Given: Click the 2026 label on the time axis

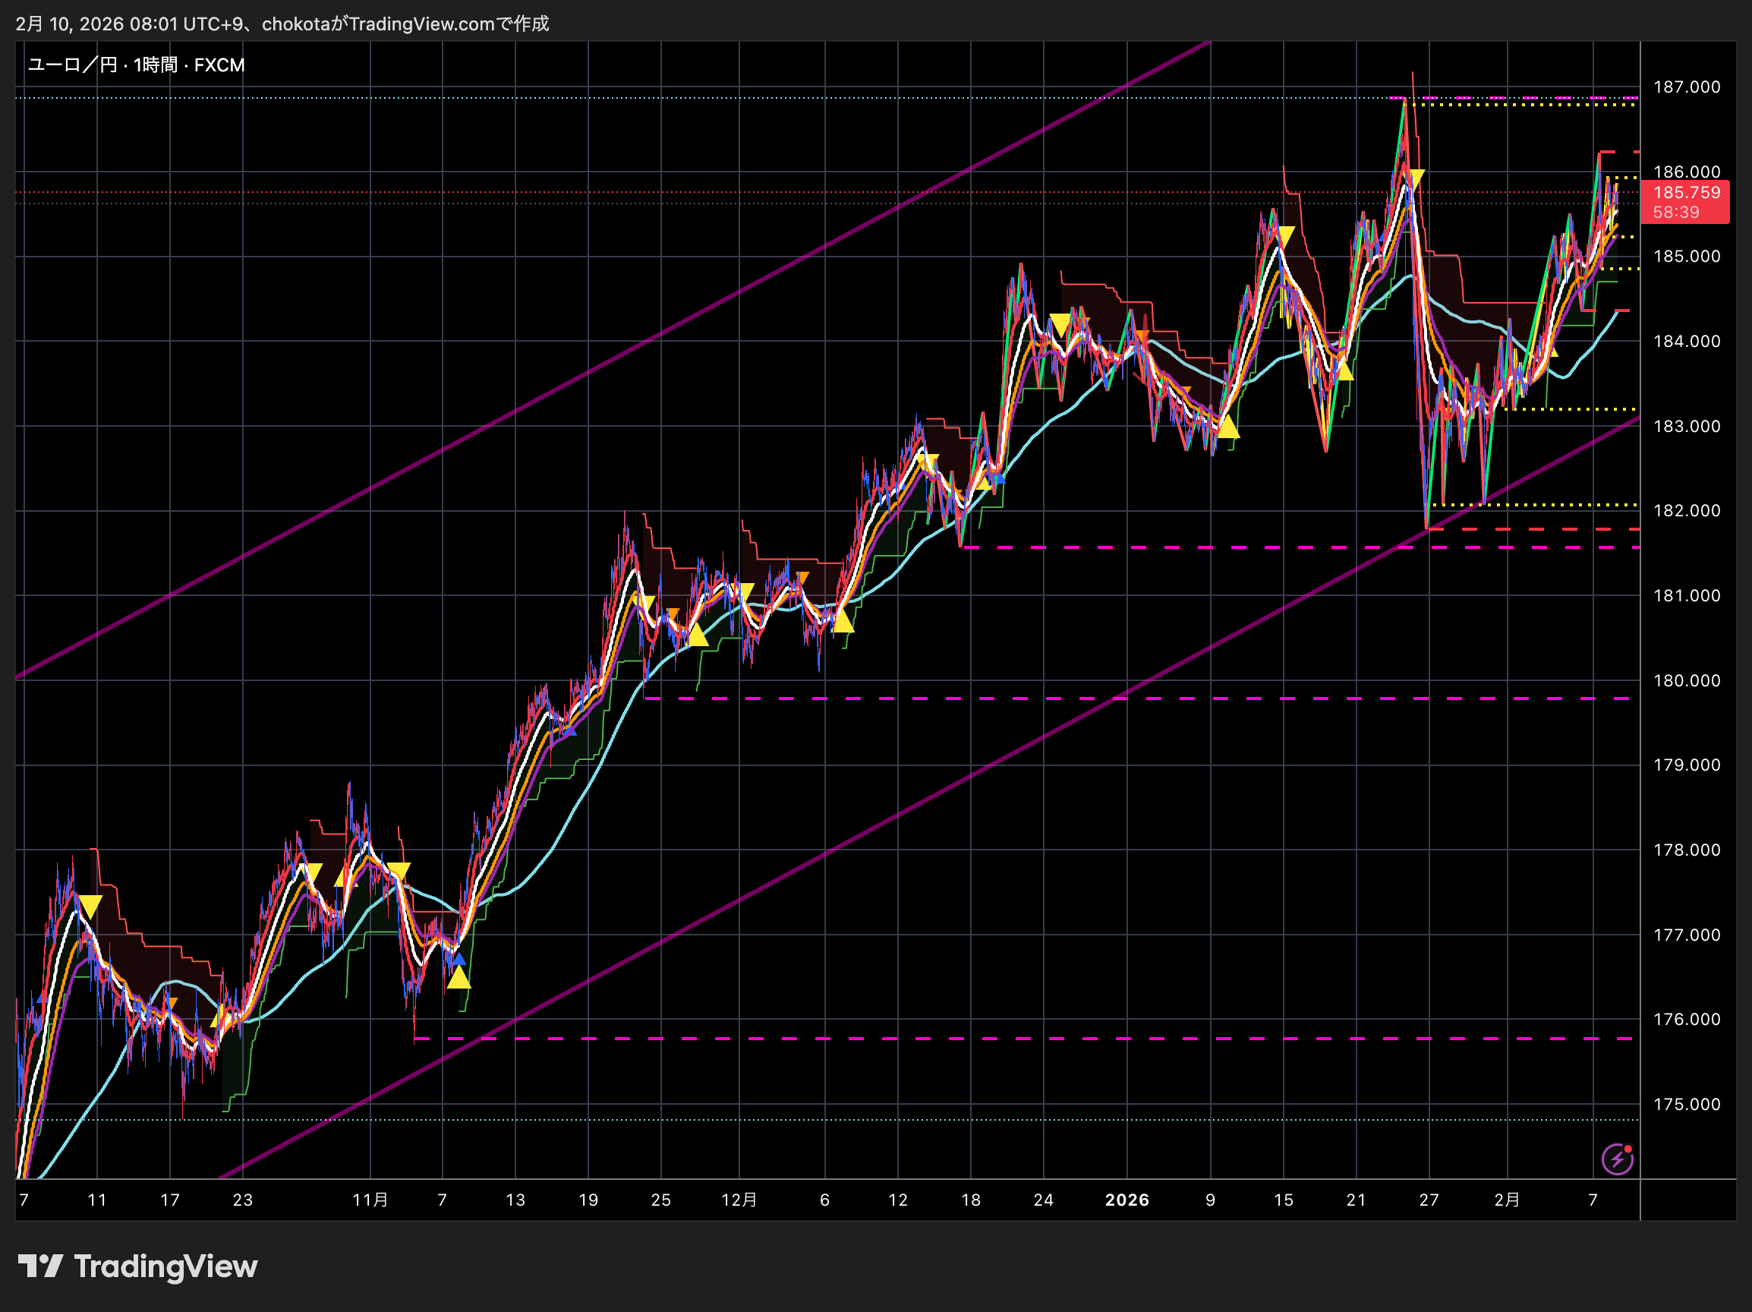Looking at the screenshot, I should pyautogui.click(x=1127, y=1200).
